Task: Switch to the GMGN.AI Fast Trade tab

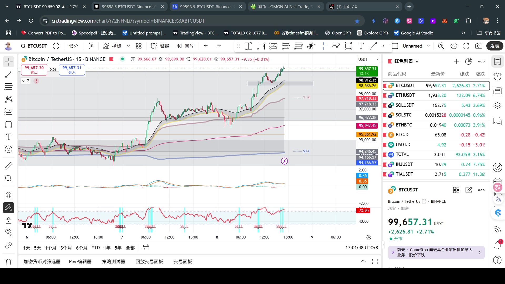Action: click(x=286, y=7)
